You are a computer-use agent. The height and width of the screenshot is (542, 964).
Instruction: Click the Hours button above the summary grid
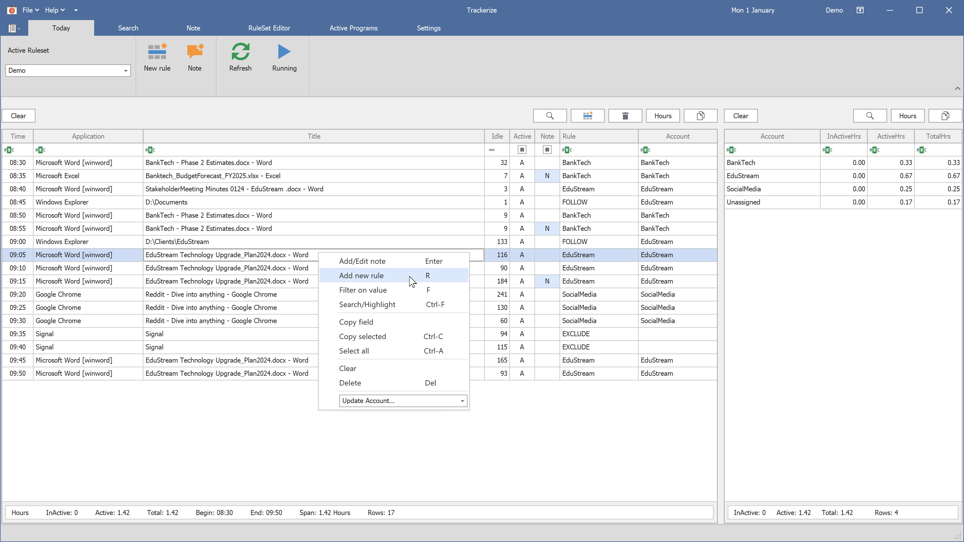[x=908, y=116]
